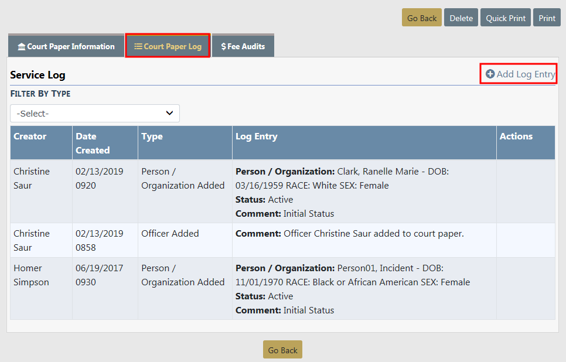The image size is (566, 362).
Task: Open the Filter By Type dropdown
Action: point(95,113)
